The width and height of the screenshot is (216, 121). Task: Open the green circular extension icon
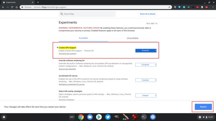click(184, 7)
